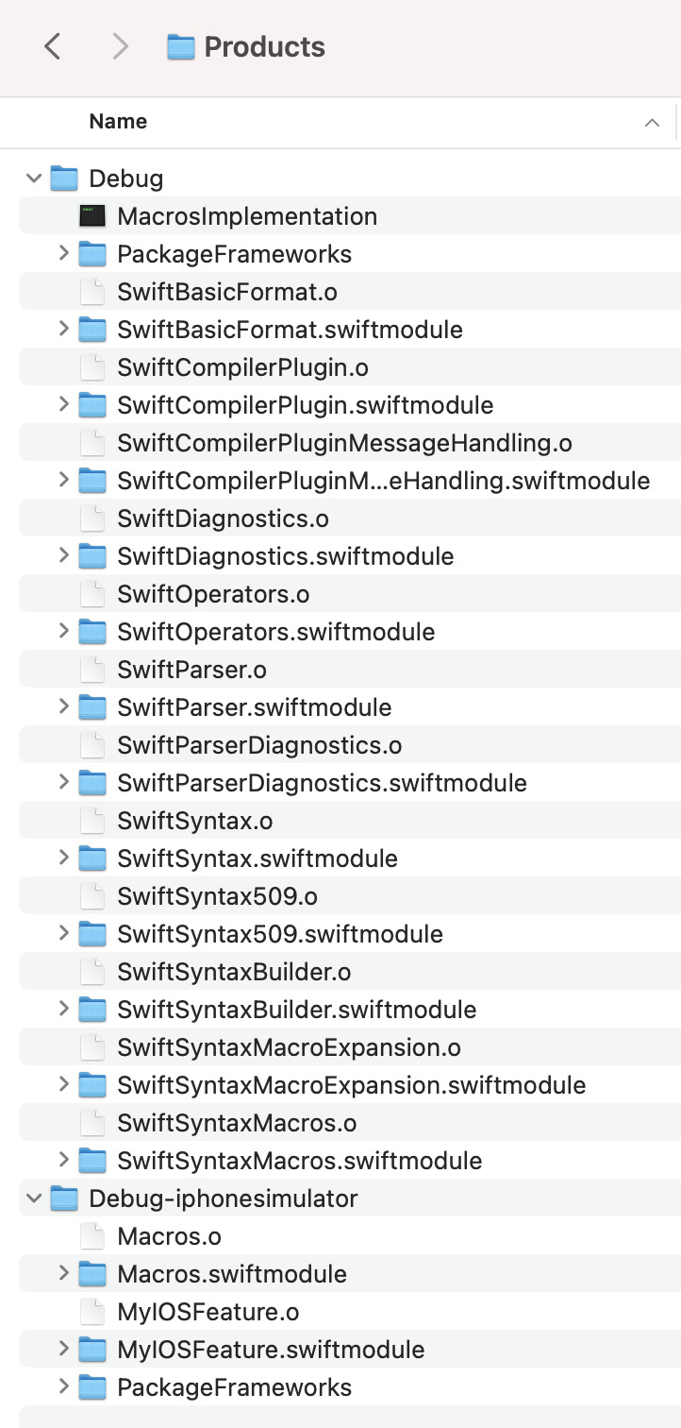Viewport: 681px width, 1428px height.
Task: Click the back navigation arrow
Action: click(x=53, y=46)
